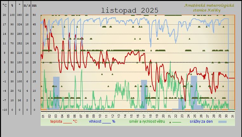The height and width of the screenshot is (137, 242).
Task: Select the mm precipitation axis header
Action: [34, 6]
